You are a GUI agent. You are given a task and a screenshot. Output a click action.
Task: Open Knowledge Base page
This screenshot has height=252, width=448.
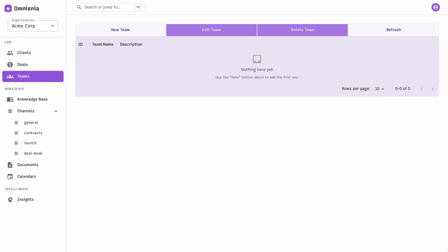click(33, 99)
